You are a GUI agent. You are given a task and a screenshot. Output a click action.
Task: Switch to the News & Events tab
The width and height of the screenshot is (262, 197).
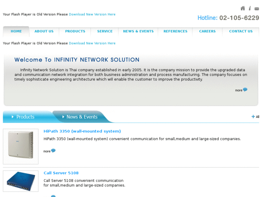pyautogui.click(x=82, y=117)
